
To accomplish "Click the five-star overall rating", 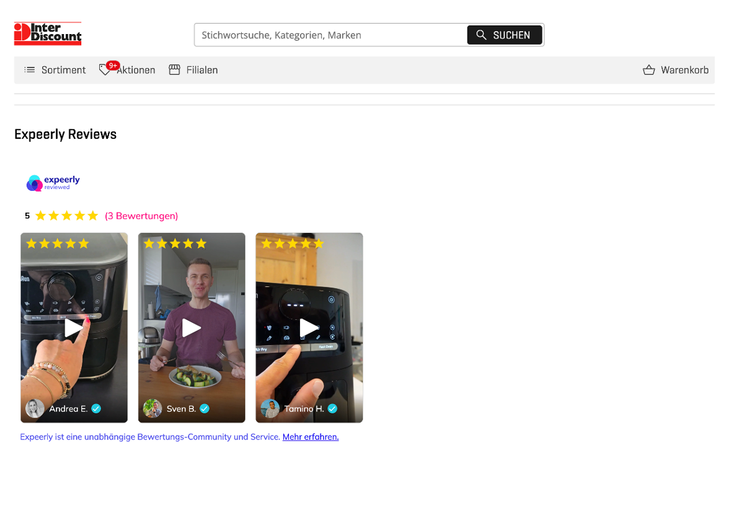I will pyautogui.click(x=66, y=216).
